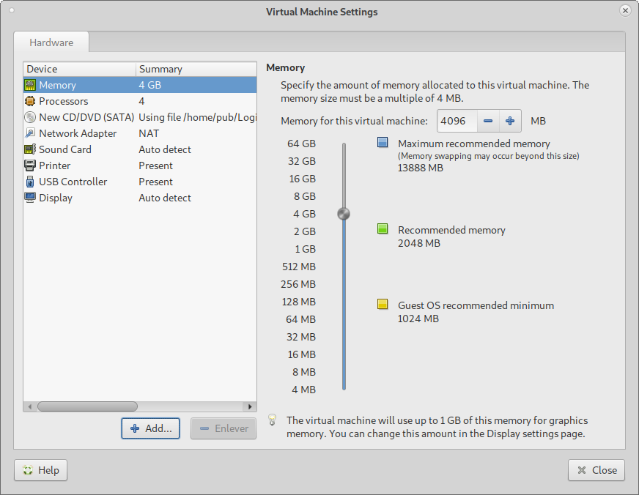
Task: Click the memory size input field
Action: coord(457,121)
